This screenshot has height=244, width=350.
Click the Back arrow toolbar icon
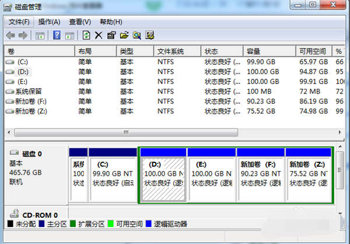[x=10, y=36]
